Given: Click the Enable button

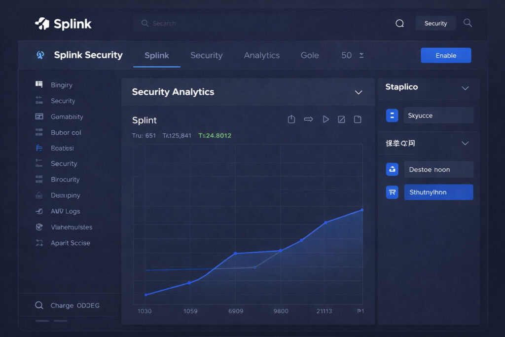Looking at the screenshot, I should (x=445, y=55).
